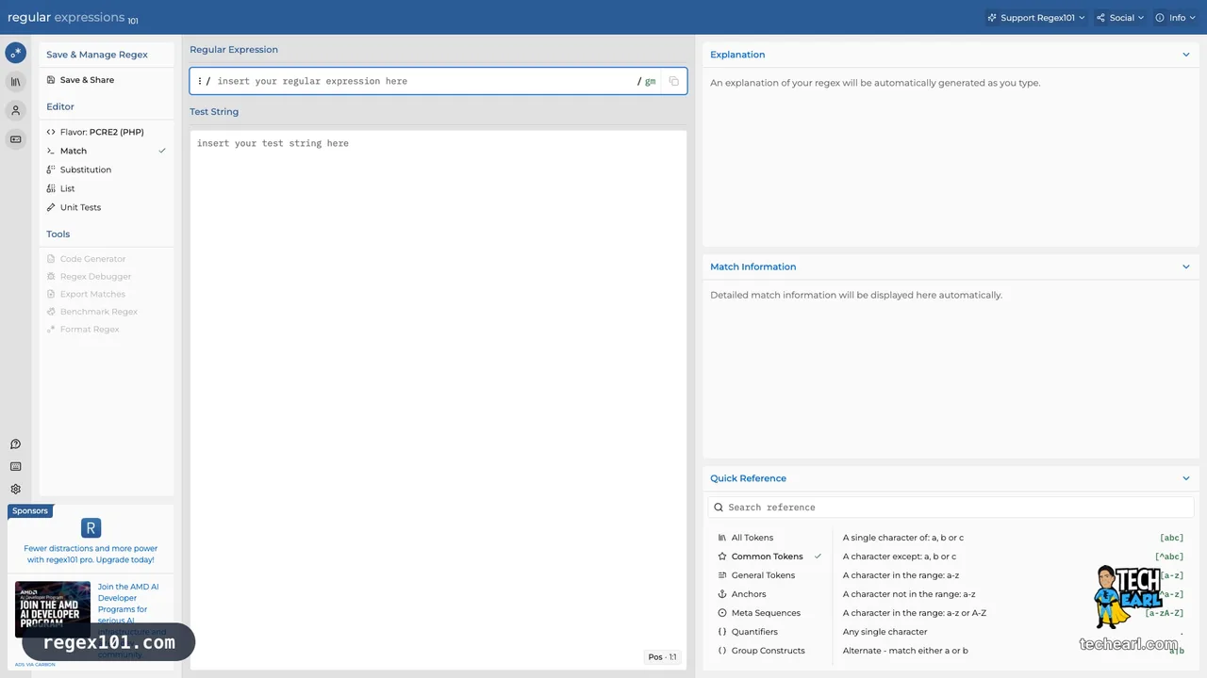Select the Meta Sequences category
The image size is (1207, 678).
[769, 613]
